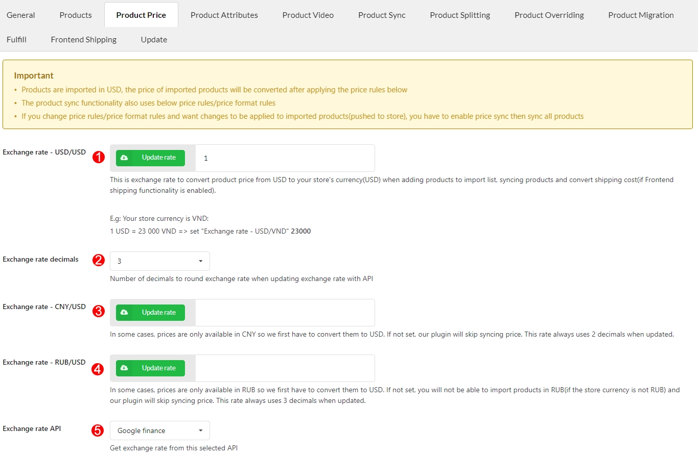Click cloud download icon in USD/USD Update rate
The image size is (698, 457).
point(124,158)
